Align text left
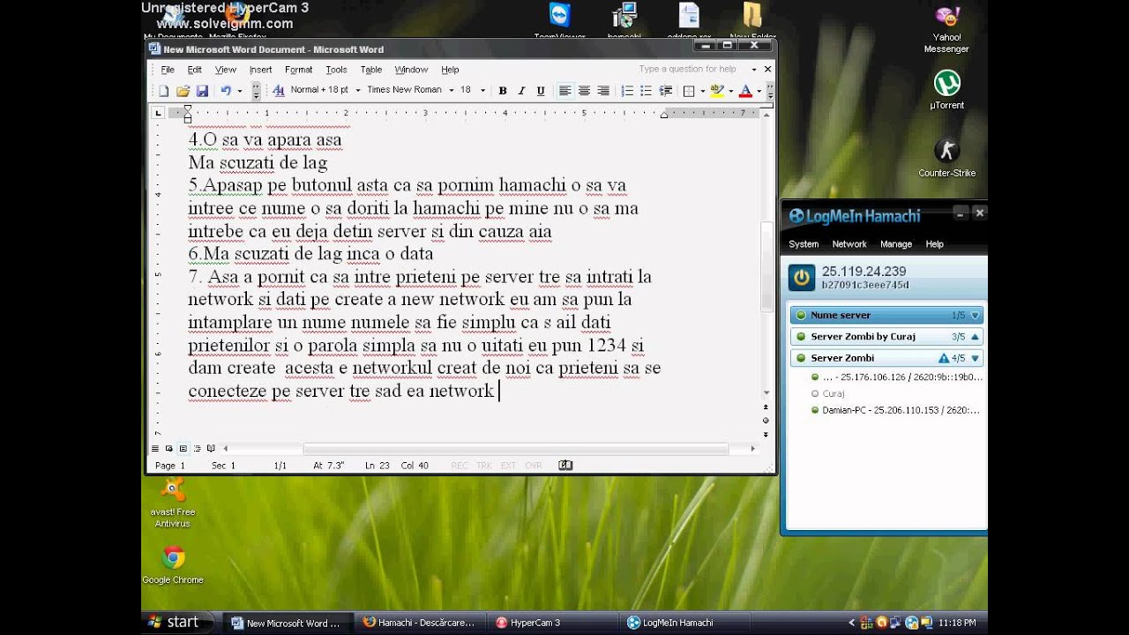Image resolution: width=1129 pixels, height=635 pixels. (x=564, y=91)
